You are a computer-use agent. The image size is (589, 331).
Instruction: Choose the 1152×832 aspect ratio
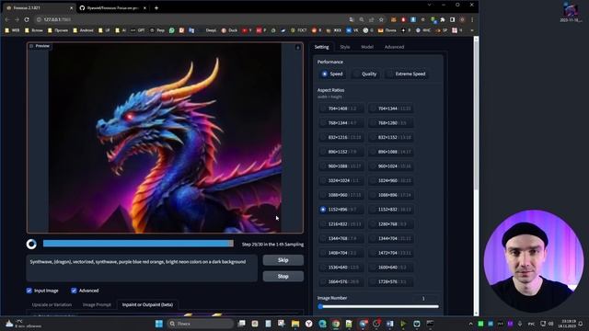[391, 210]
